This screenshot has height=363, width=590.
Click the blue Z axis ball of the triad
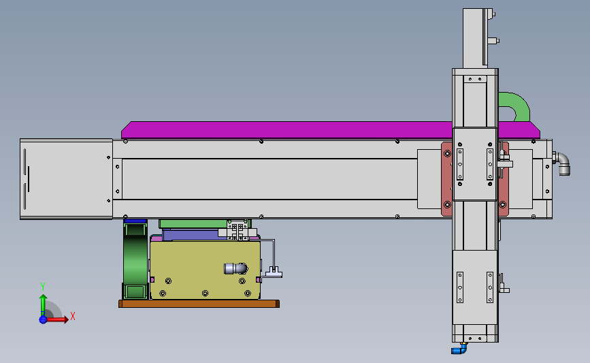point(43,319)
